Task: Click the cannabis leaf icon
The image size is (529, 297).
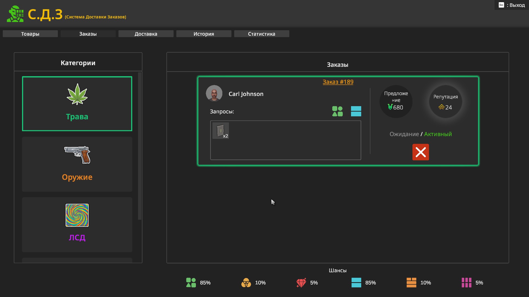Action: pyautogui.click(x=77, y=94)
